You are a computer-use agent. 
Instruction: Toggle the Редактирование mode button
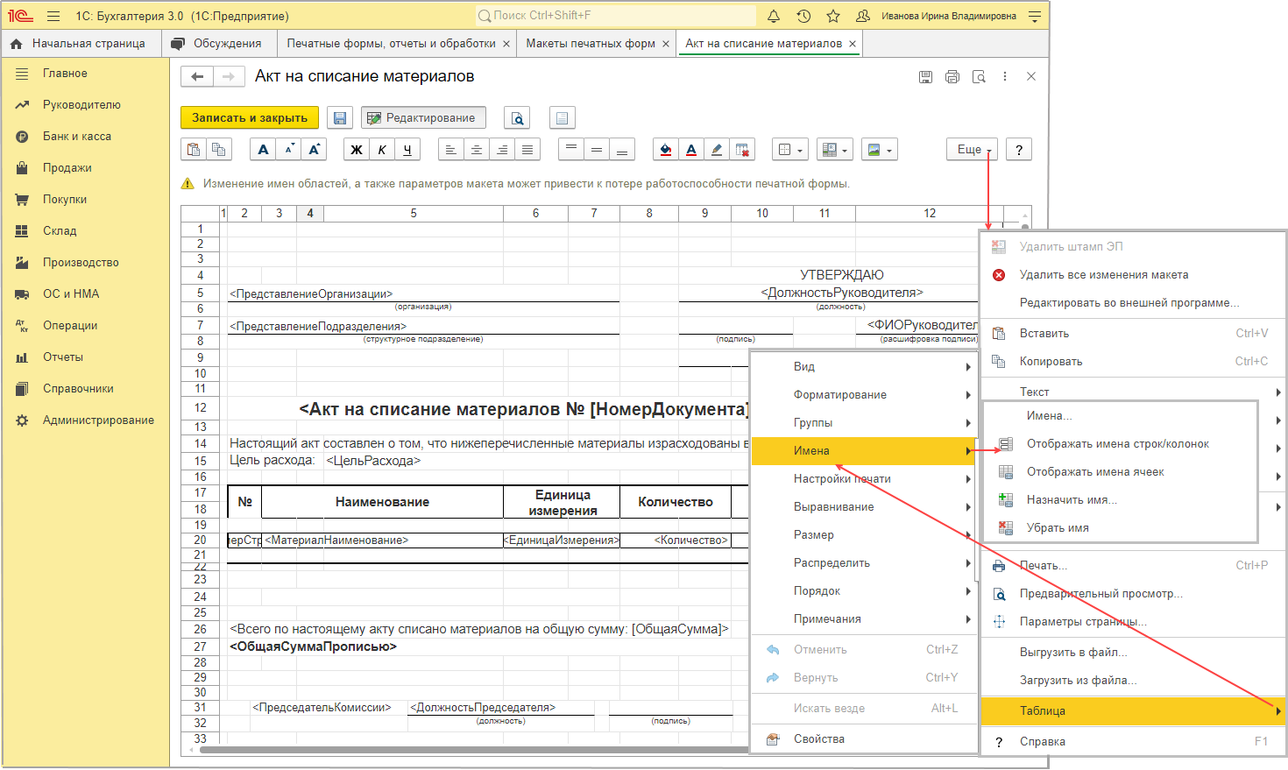click(x=421, y=118)
